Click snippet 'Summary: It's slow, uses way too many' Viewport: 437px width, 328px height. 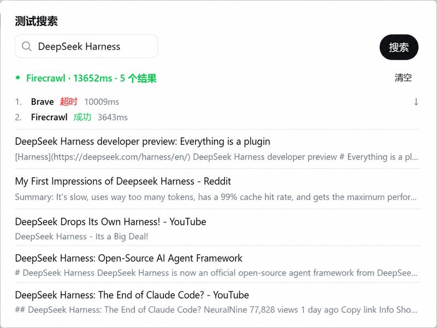(216, 197)
